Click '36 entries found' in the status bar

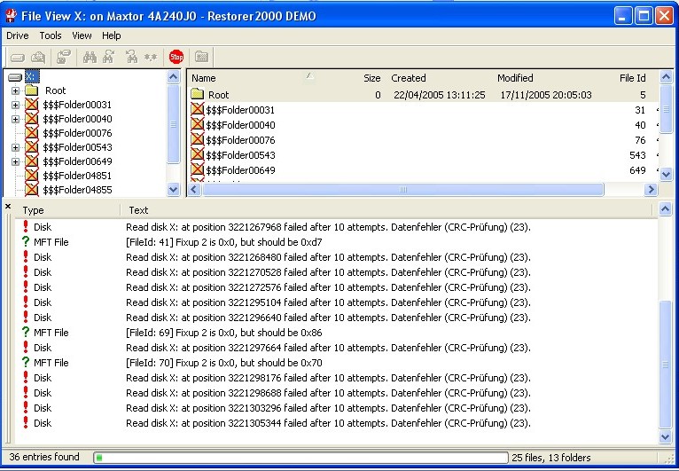[x=44, y=457]
